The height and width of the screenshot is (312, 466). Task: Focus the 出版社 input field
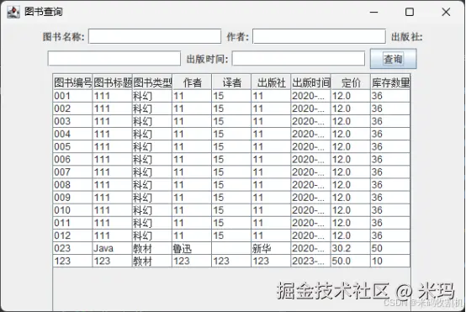point(114,58)
